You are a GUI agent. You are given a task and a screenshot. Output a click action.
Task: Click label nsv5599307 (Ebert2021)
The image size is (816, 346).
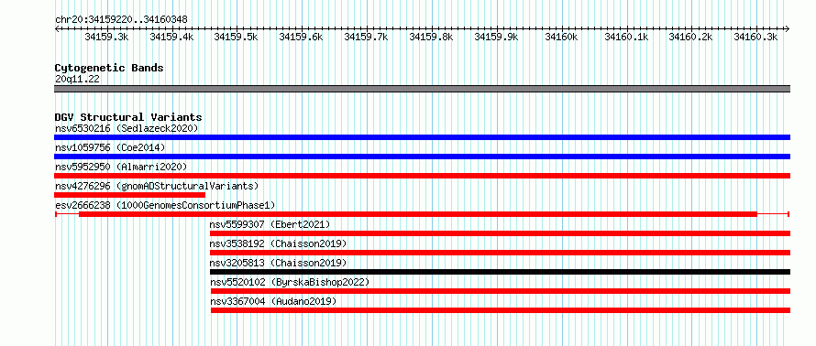click(270, 224)
